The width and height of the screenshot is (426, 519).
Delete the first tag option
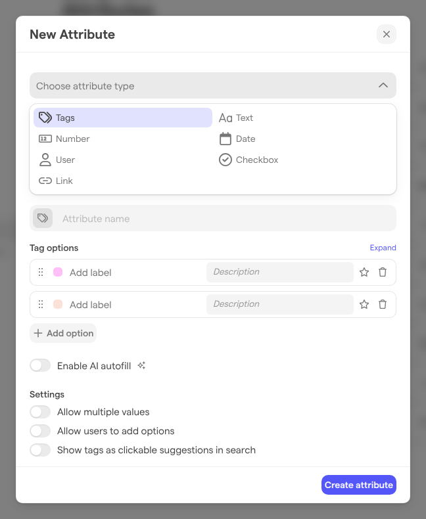point(383,272)
